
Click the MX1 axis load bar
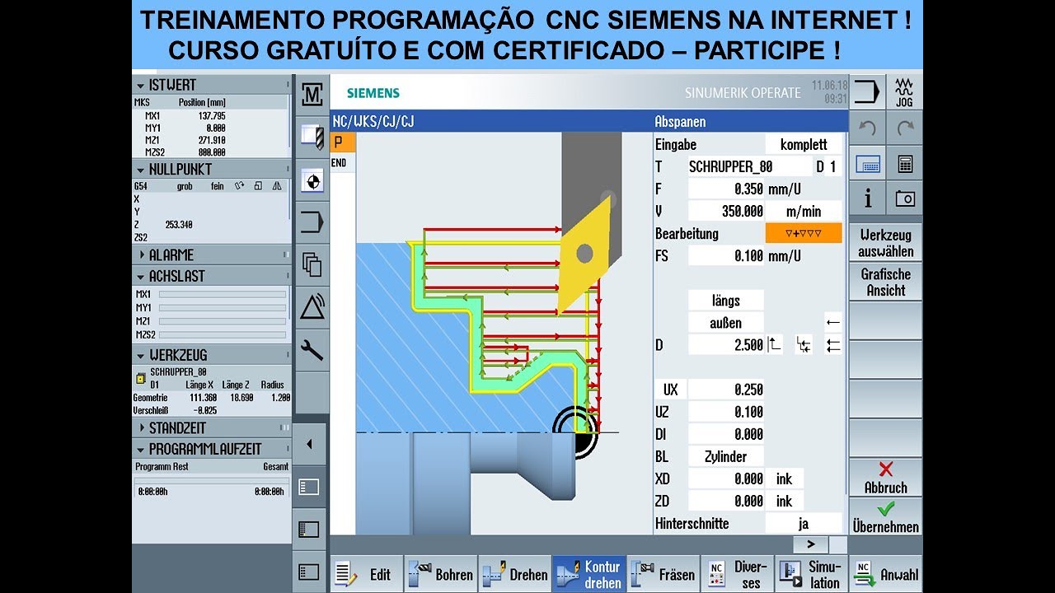tap(223, 294)
